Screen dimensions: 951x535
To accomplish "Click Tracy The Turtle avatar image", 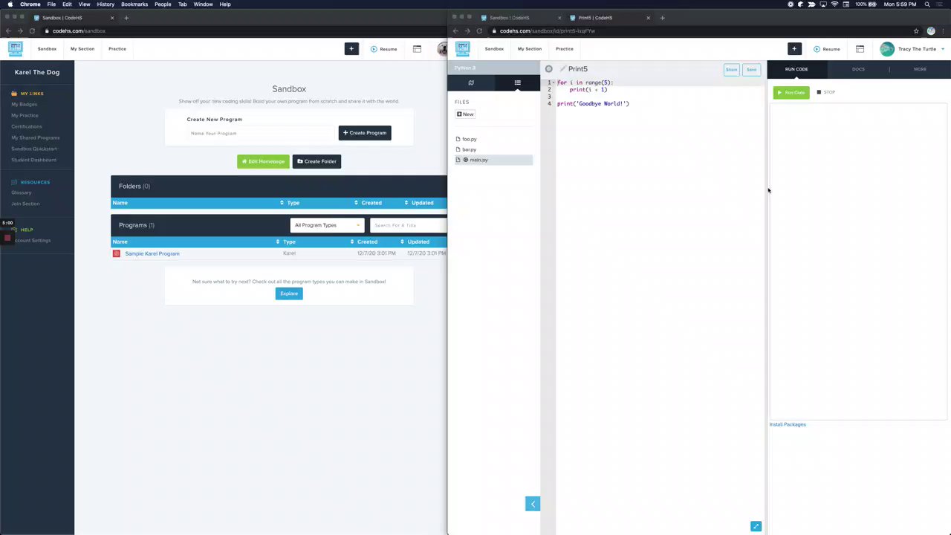I will (887, 49).
